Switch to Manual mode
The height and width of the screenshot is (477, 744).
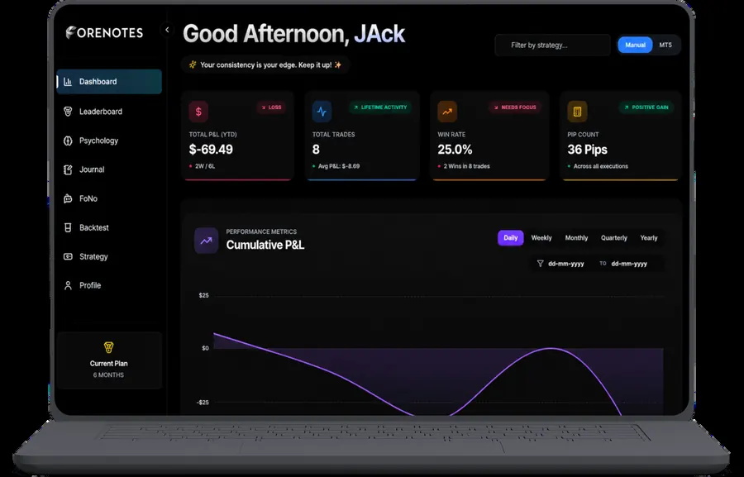coord(635,45)
